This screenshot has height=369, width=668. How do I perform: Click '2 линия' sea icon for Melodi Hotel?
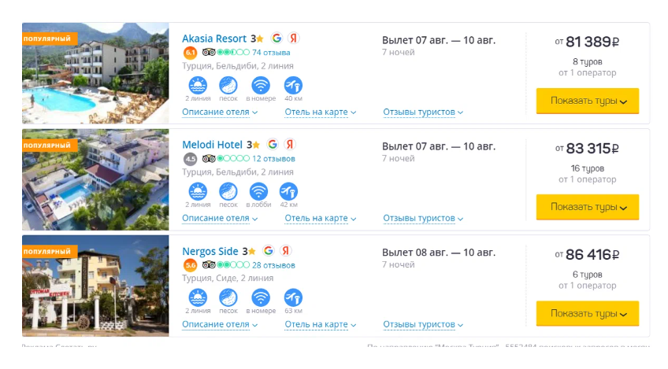(x=198, y=191)
